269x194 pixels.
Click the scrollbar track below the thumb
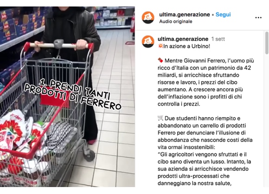267,121
